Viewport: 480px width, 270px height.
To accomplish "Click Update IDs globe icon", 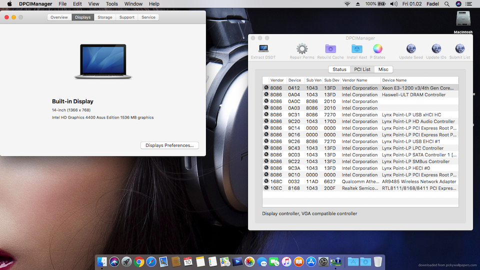I will pos(436,48).
